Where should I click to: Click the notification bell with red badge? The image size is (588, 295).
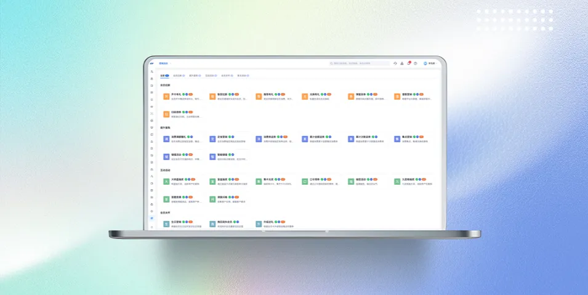point(408,63)
